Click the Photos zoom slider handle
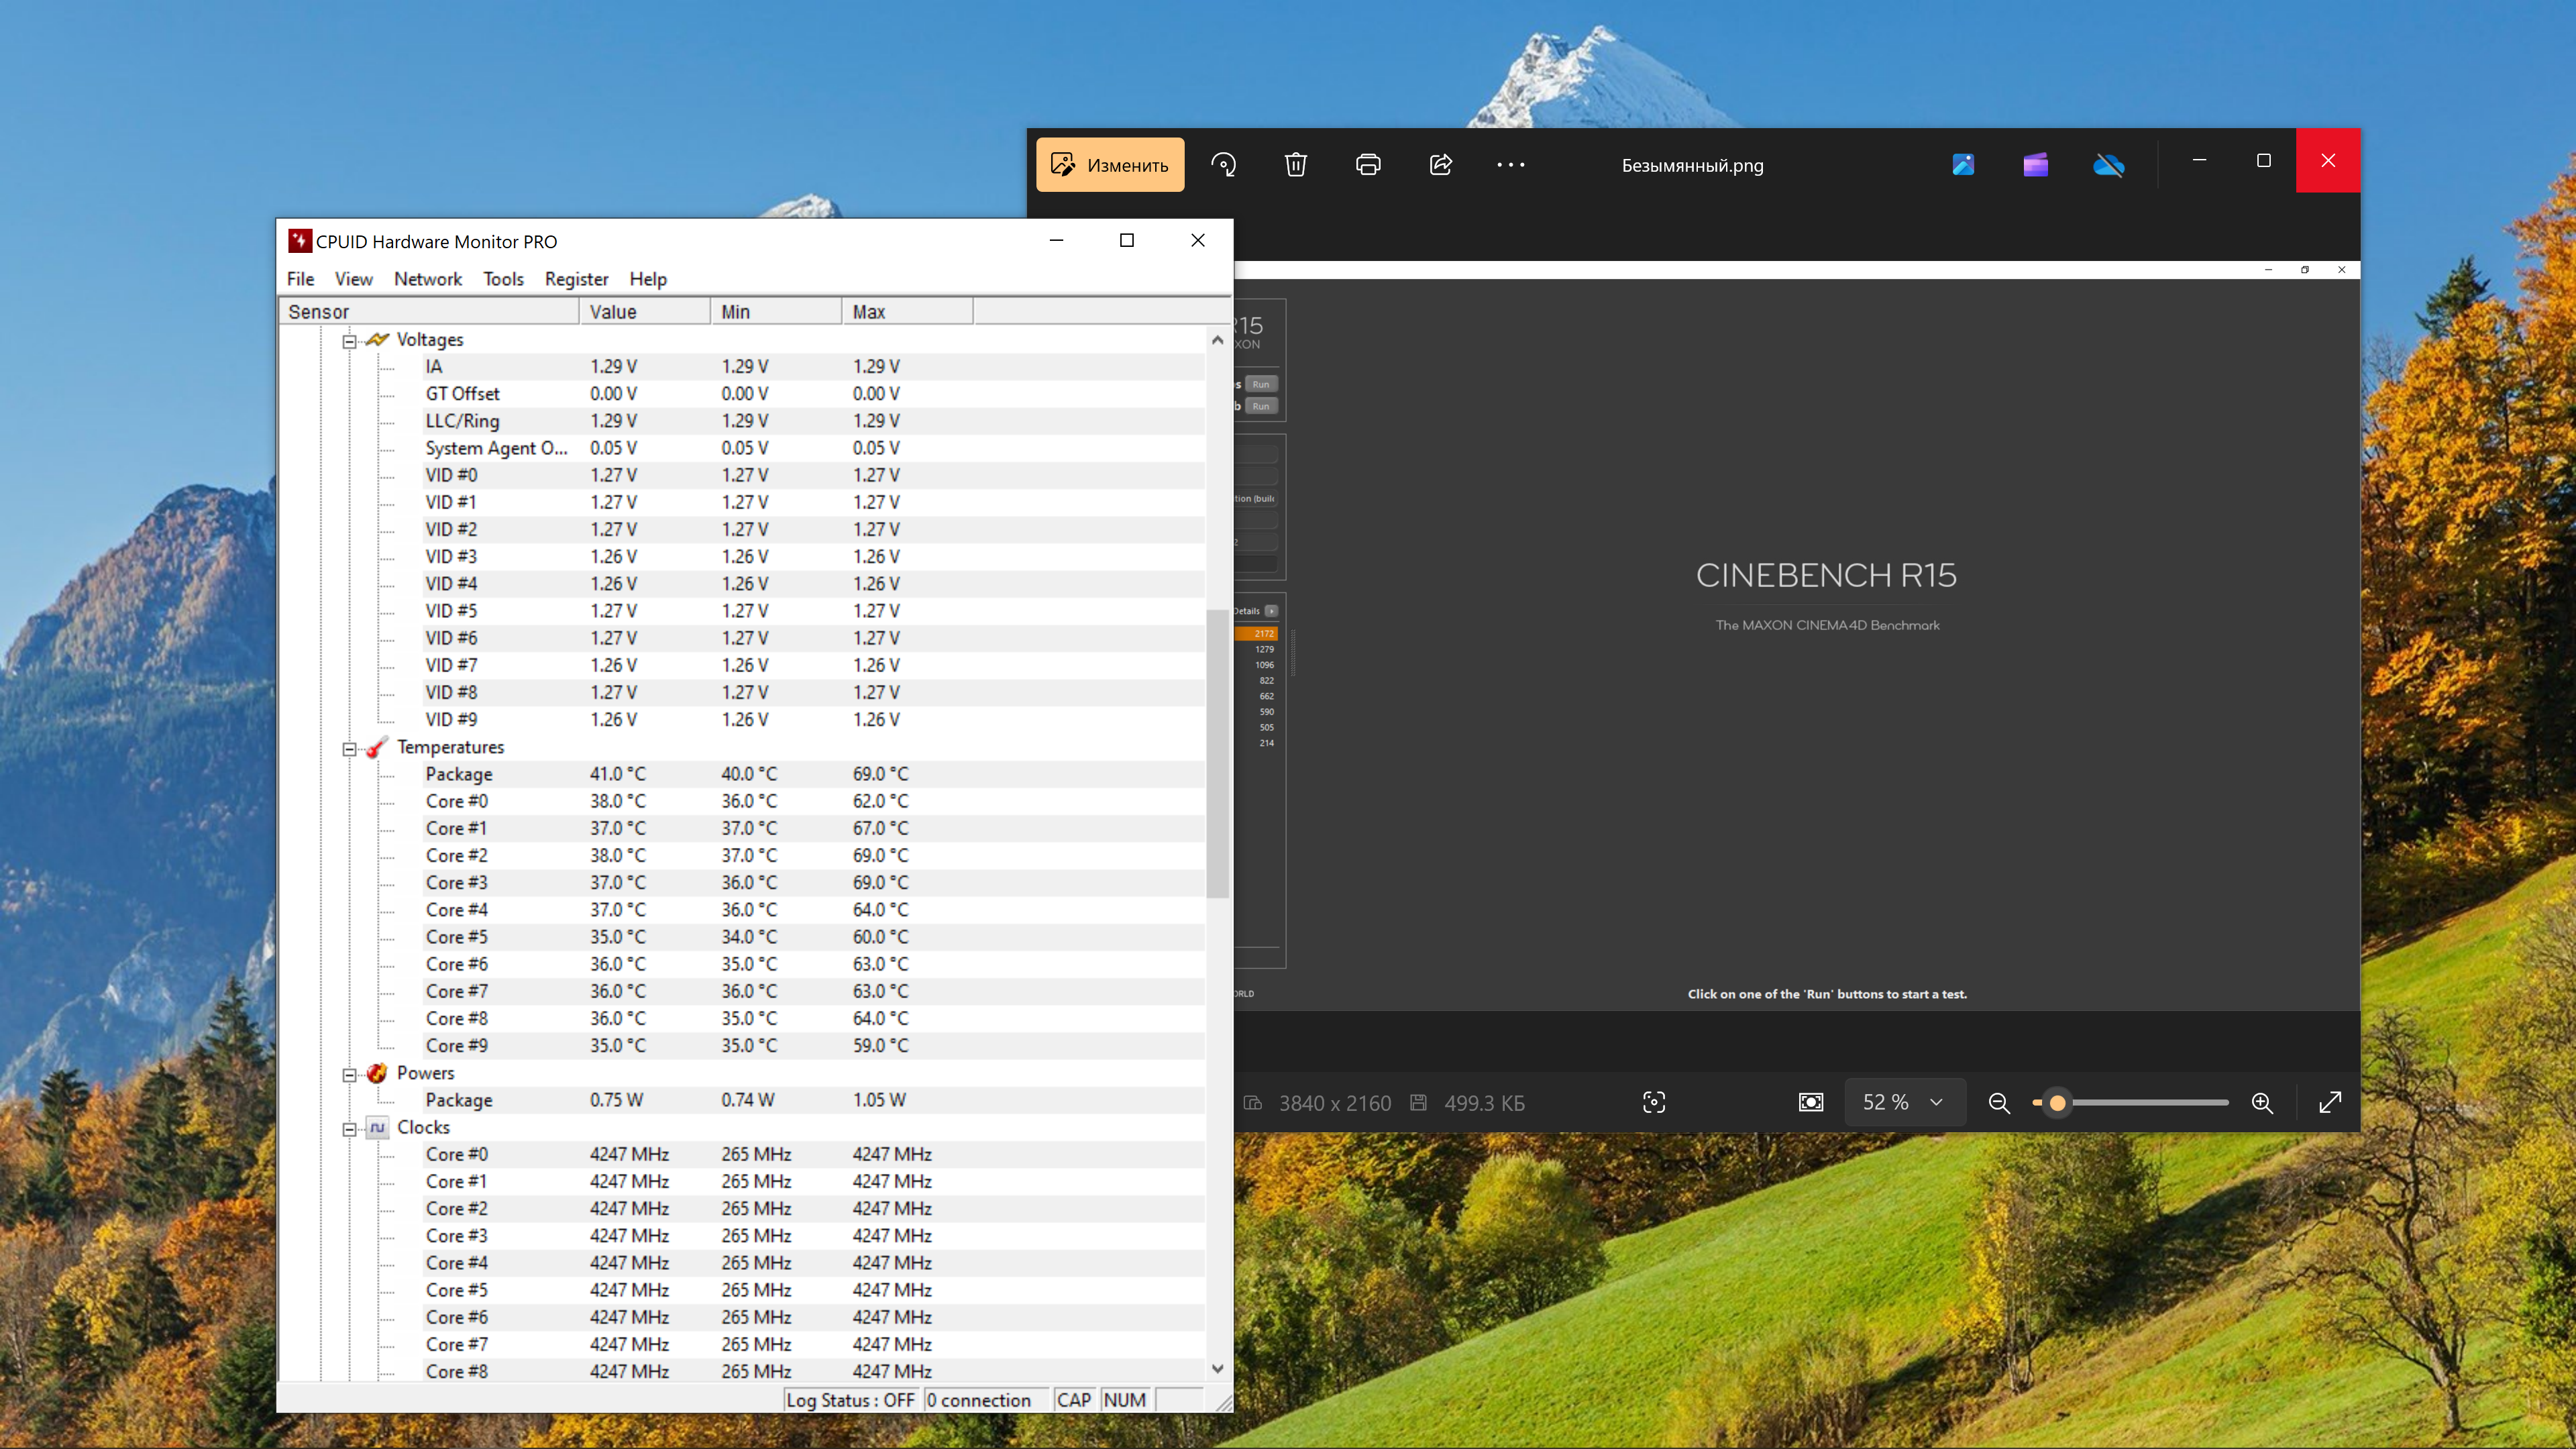The width and height of the screenshot is (2576, 1449). pos(2057,1103)
